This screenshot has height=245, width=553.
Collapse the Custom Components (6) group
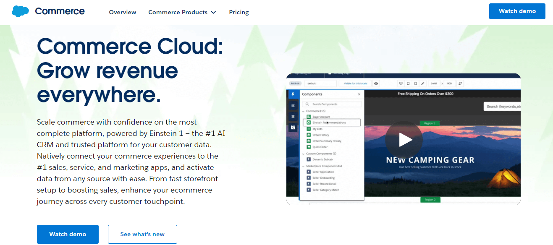pyautogui.click(x=304, y=154)
